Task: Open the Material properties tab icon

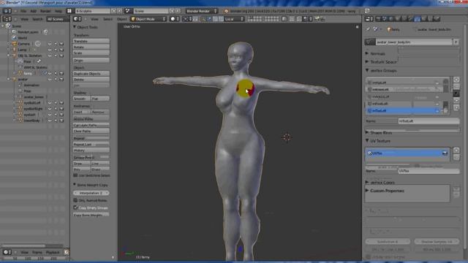Action: coord(423,19)
